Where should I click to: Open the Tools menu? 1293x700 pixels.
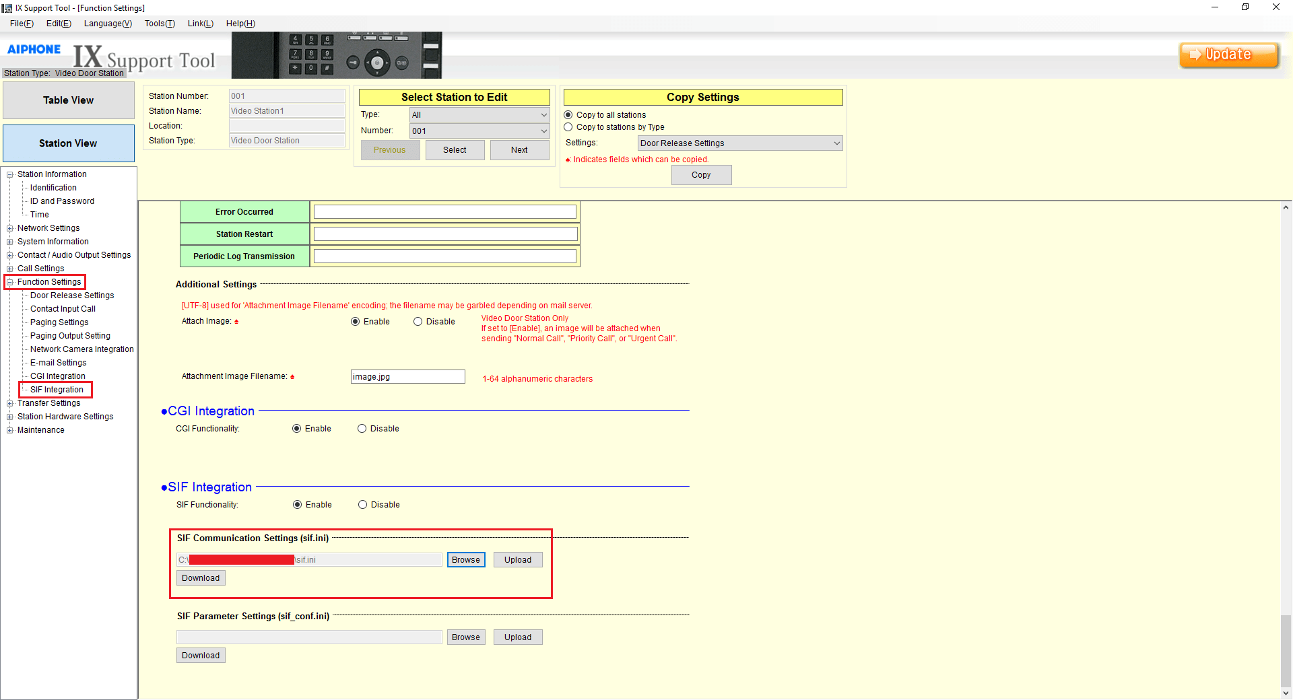click(160, 24)
